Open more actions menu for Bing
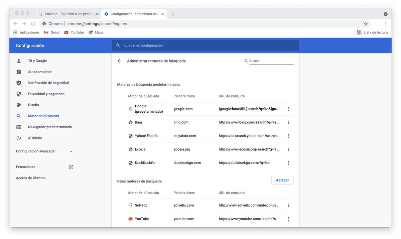The image size is (401, 239). pyautogui.click(x=289, y=122)
